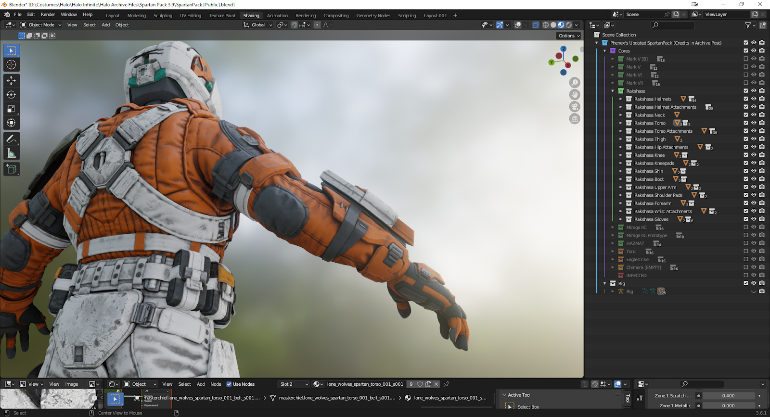Switch perspective/orthographic with the grid icon

pos(575,119)
